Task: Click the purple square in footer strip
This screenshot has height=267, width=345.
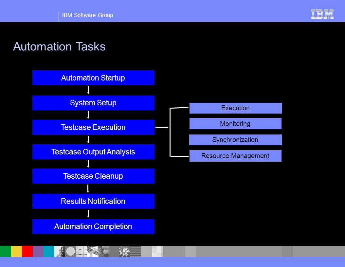Action: pos(38,251)
